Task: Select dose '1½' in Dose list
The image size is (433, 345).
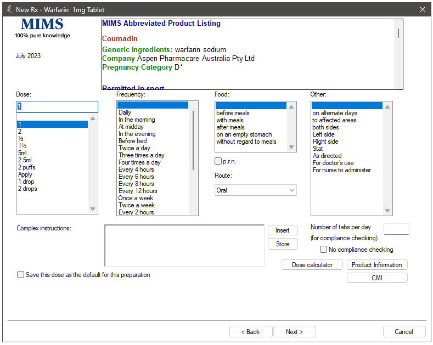Action: (x=52, y=146)
